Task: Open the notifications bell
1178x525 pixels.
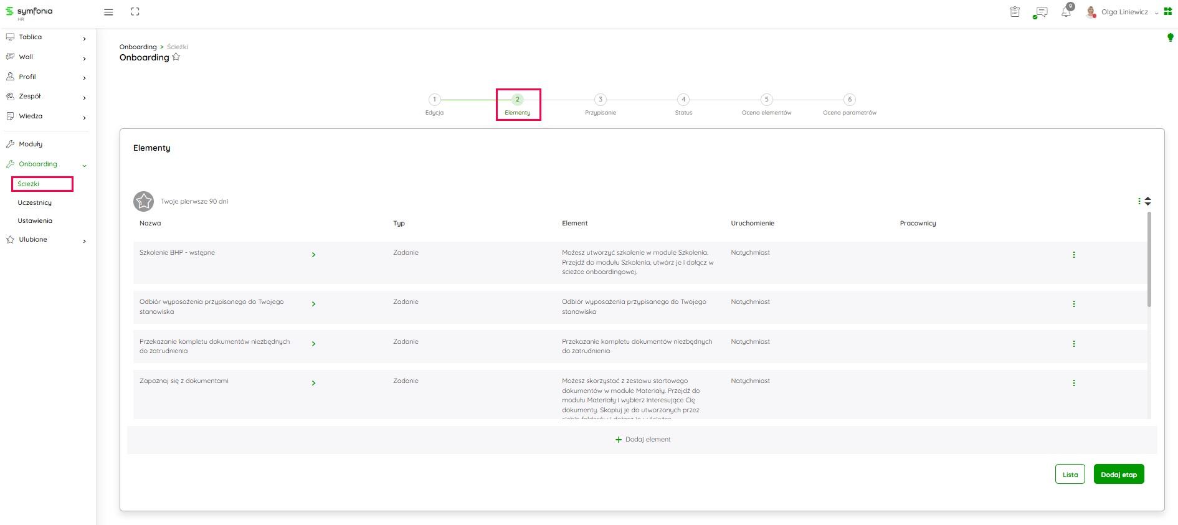Action: pyautogui.click(x=1066, y=12)
